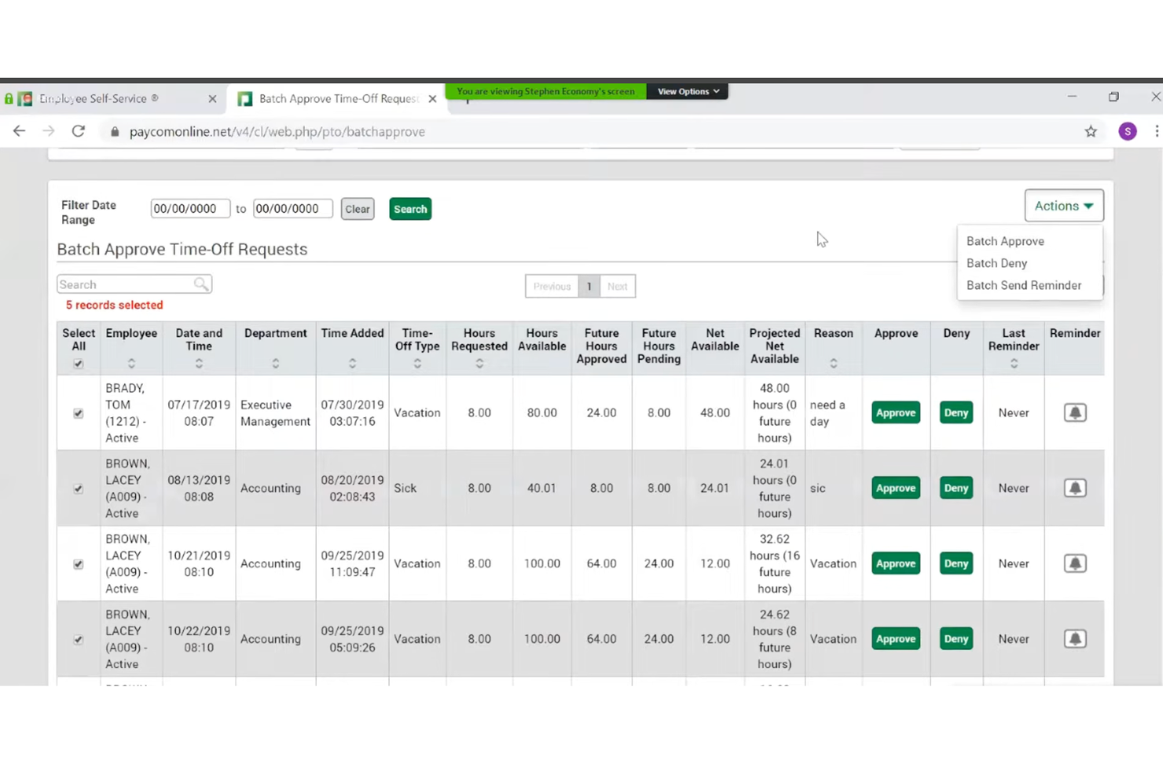Uncheck Lacey Brown 10/21/2019 row checkbox
1163x775 pixels.
click(x=78, y=564)
